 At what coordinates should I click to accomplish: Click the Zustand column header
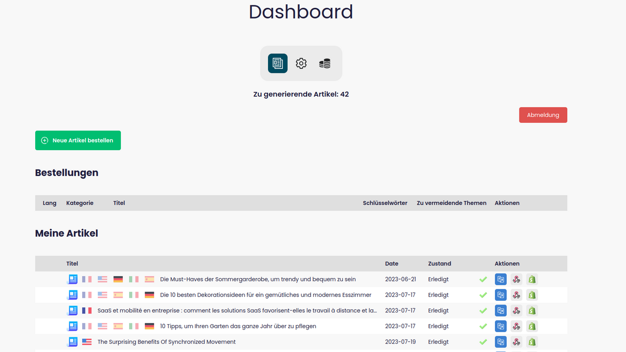[x=439, y=264]
